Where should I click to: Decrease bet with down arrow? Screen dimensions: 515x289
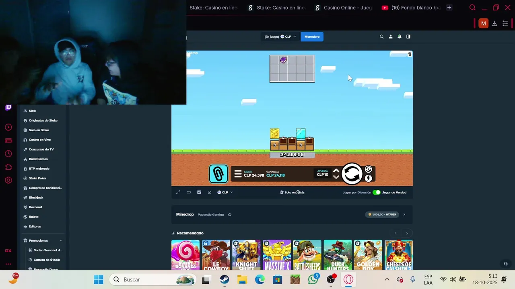point(336,177)
